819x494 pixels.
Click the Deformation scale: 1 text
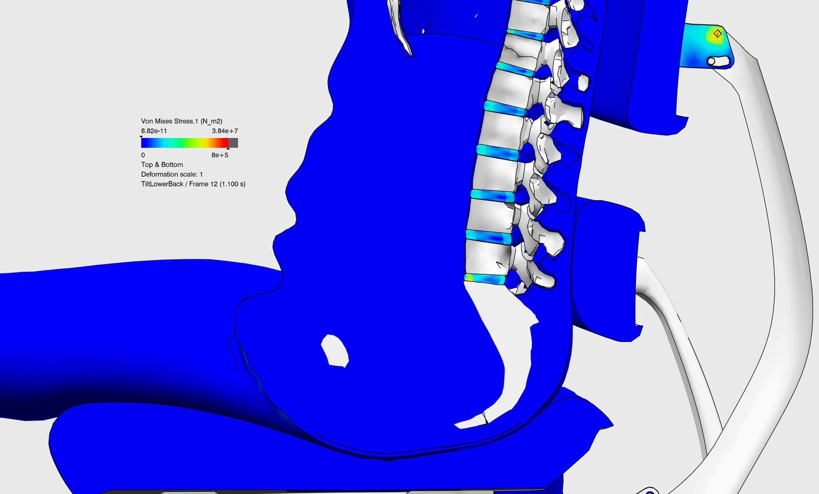[x=171, y=174]
